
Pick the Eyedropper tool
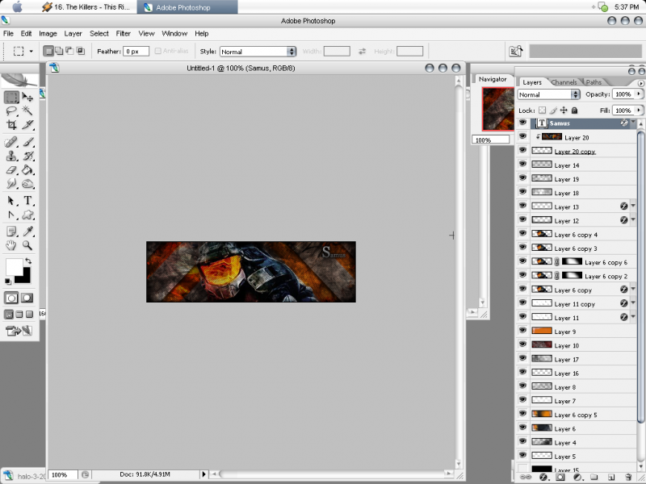coord(27,232)
